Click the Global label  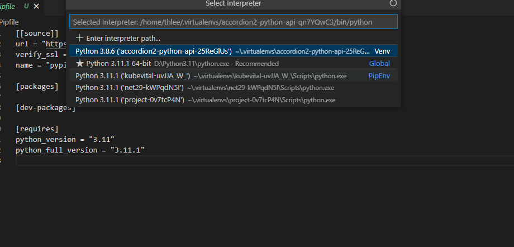pos(379,63)
